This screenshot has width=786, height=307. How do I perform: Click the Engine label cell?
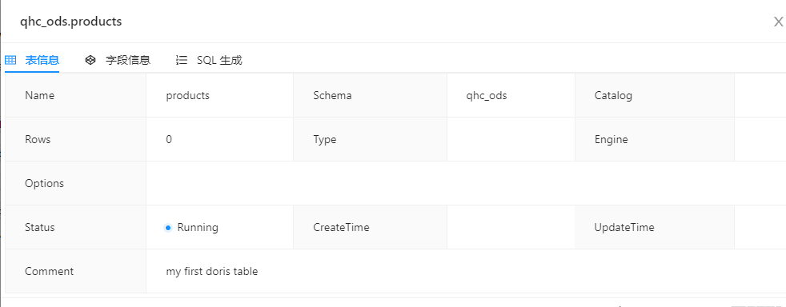[x=655, y=139]
